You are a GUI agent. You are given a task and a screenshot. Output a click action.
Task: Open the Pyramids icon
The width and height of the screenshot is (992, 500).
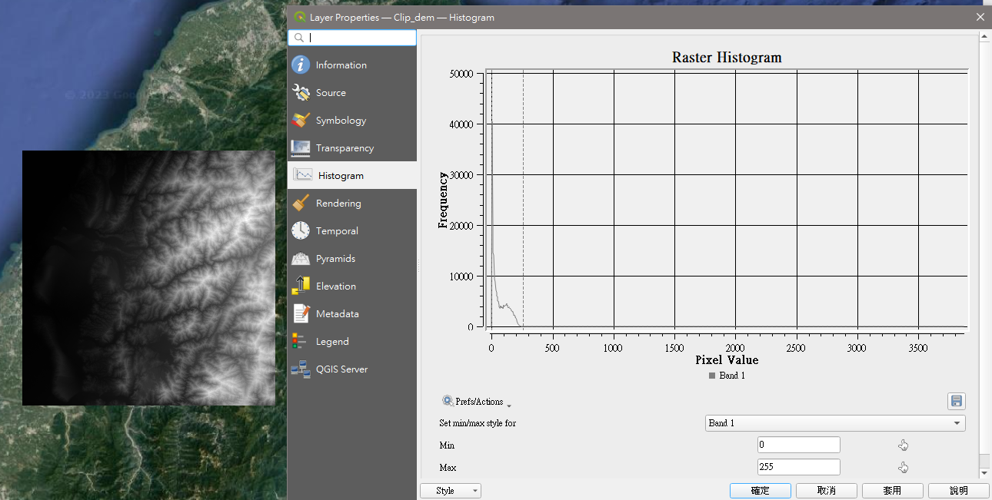coord(301,259)
